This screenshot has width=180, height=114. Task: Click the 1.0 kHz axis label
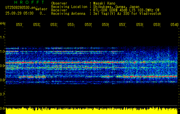pyautogui.click(x=2, y=52)
